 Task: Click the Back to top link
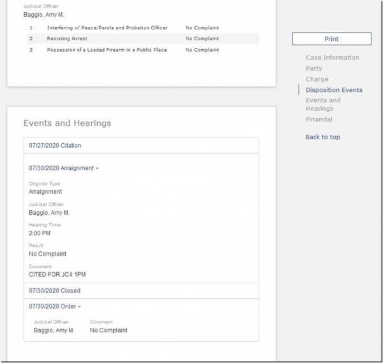322,137
